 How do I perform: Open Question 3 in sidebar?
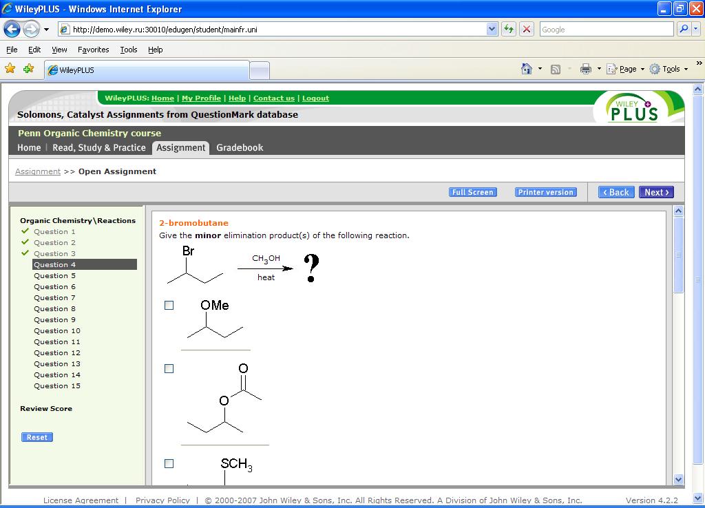coord(54,253)
